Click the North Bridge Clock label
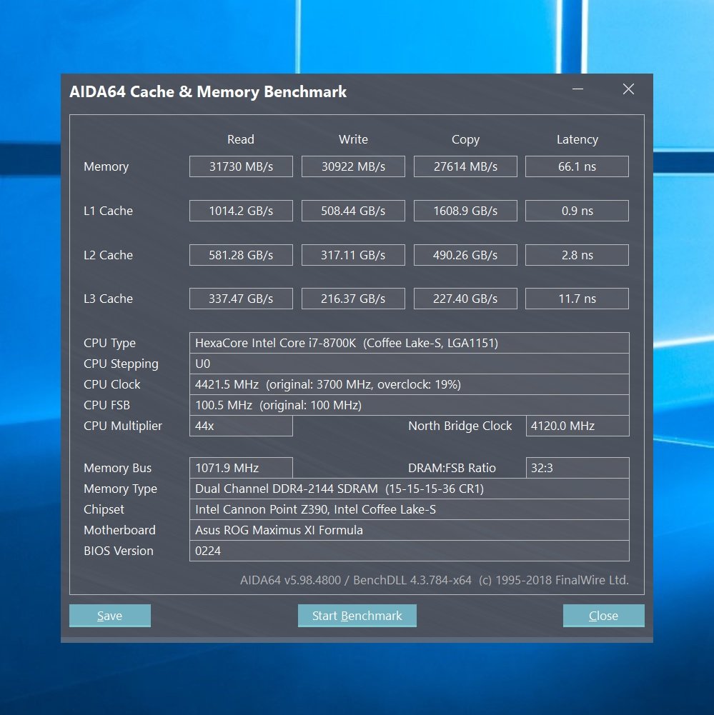Screen dimensions: 714x715 [460, 426]
